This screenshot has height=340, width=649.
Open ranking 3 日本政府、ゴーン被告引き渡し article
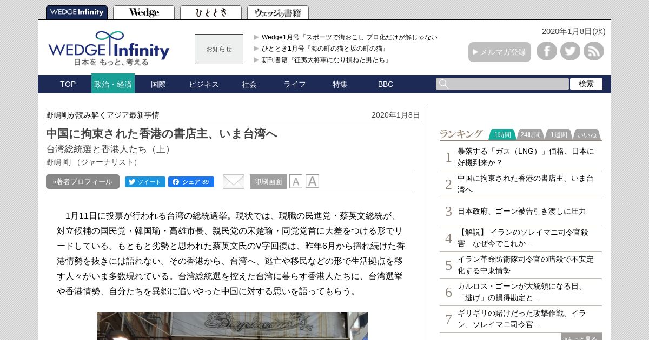coord(522,211)
